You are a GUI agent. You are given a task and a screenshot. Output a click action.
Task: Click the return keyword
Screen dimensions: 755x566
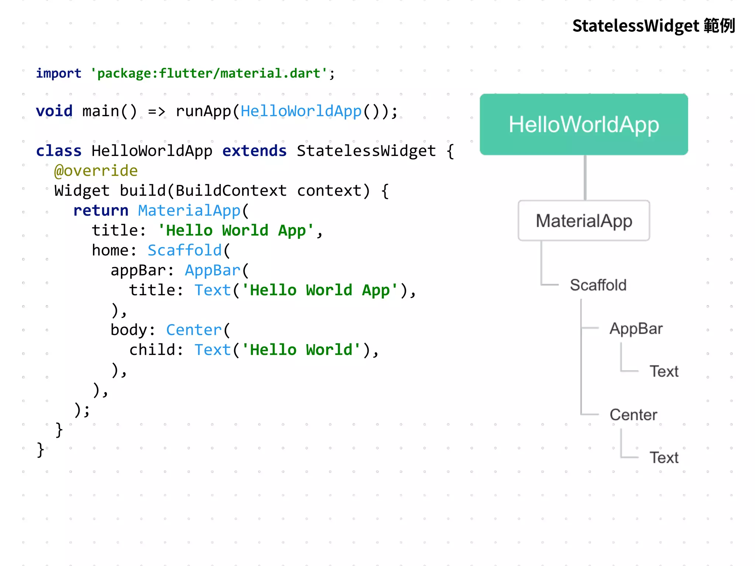[x=101, y=210]
